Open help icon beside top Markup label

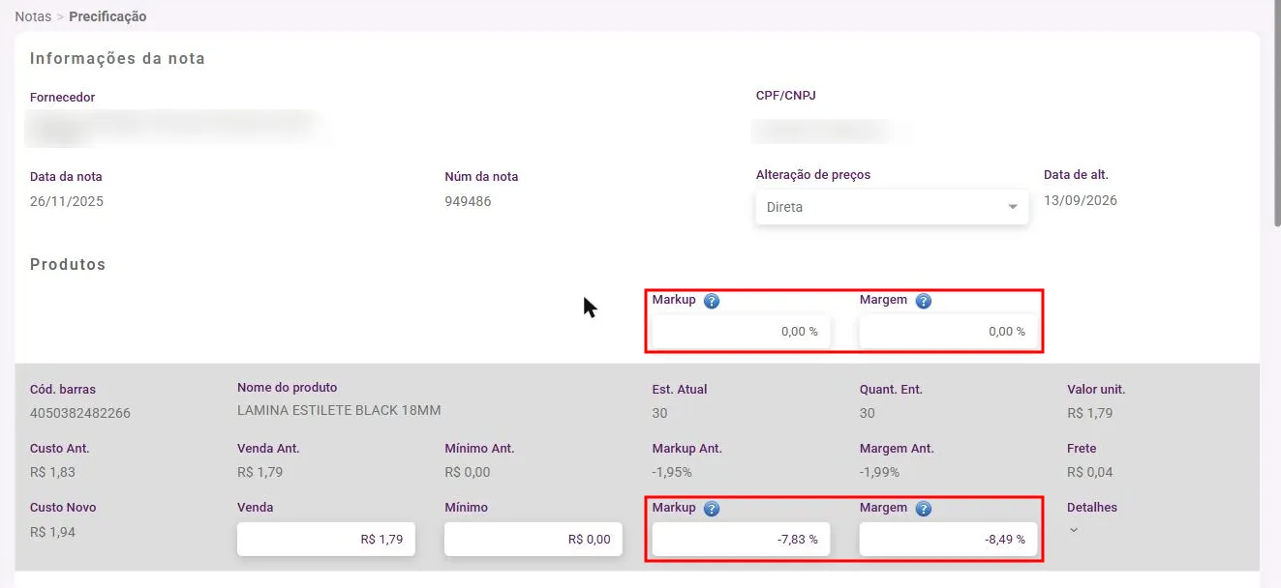coord(712,301)
